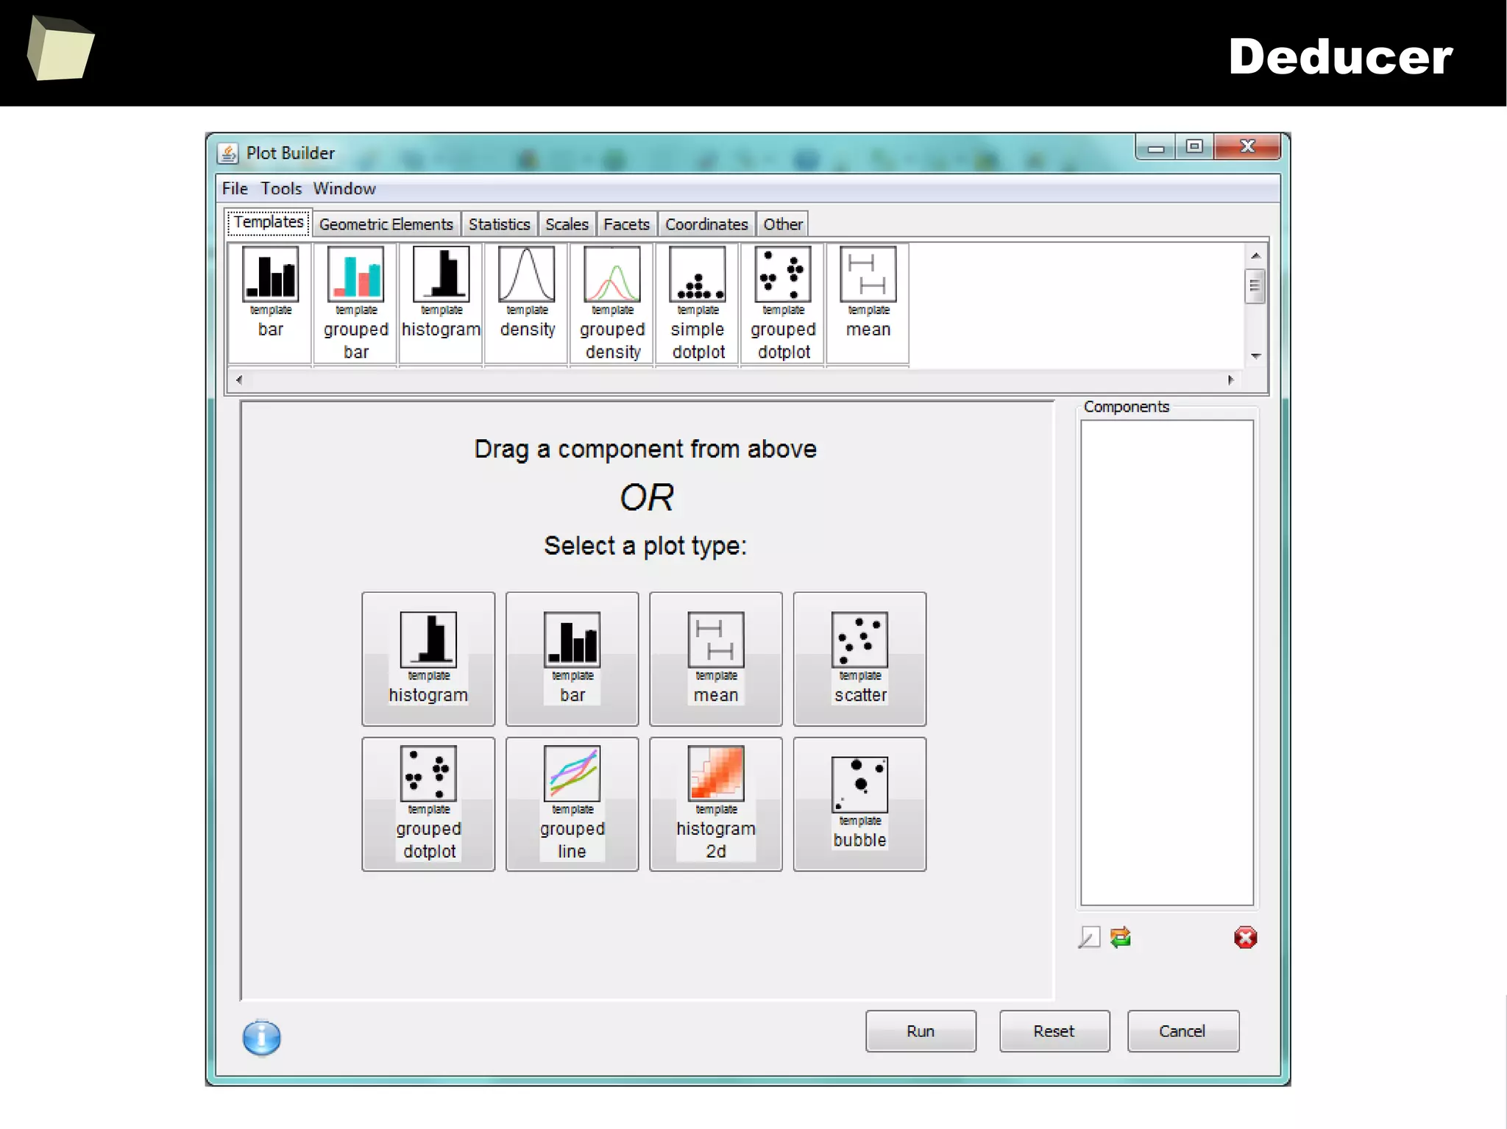Click the Deducer cube logo
Screen dimensions: 1507x1129
coord(60,49)
